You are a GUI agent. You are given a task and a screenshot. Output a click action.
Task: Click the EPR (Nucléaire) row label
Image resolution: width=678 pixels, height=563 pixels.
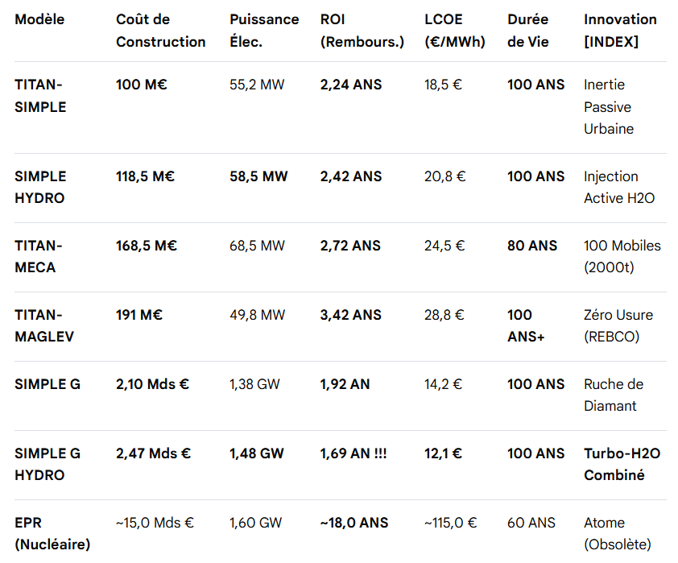point(52,534)
